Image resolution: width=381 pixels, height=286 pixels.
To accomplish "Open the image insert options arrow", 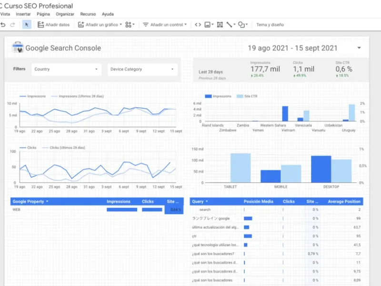I will click(x=212, y=25).
